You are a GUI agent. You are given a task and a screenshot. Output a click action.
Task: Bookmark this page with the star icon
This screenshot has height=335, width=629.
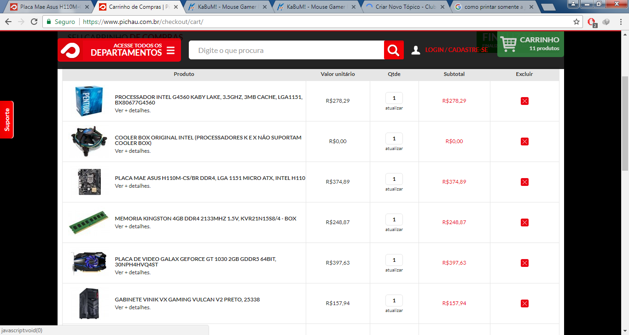577,22
